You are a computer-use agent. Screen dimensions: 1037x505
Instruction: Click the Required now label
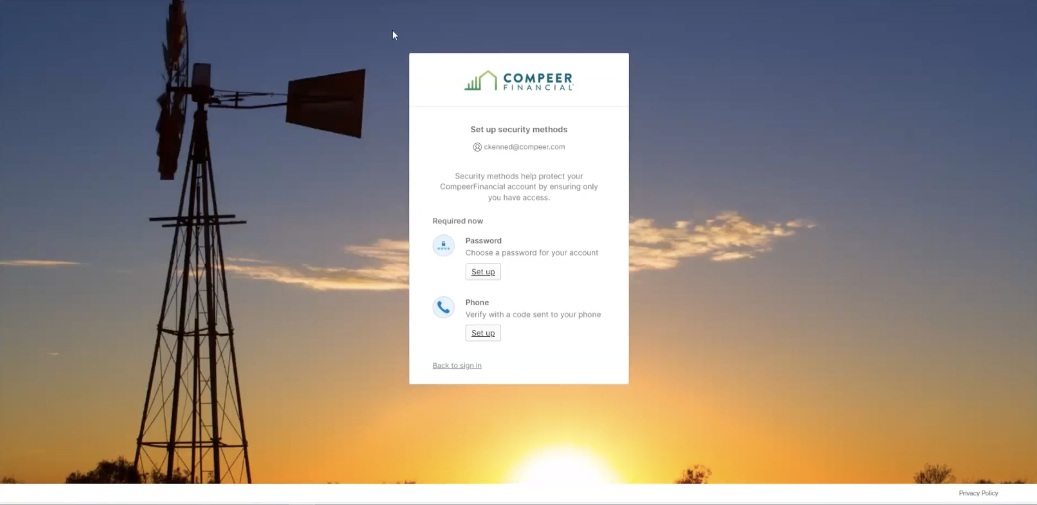point(457,221)
